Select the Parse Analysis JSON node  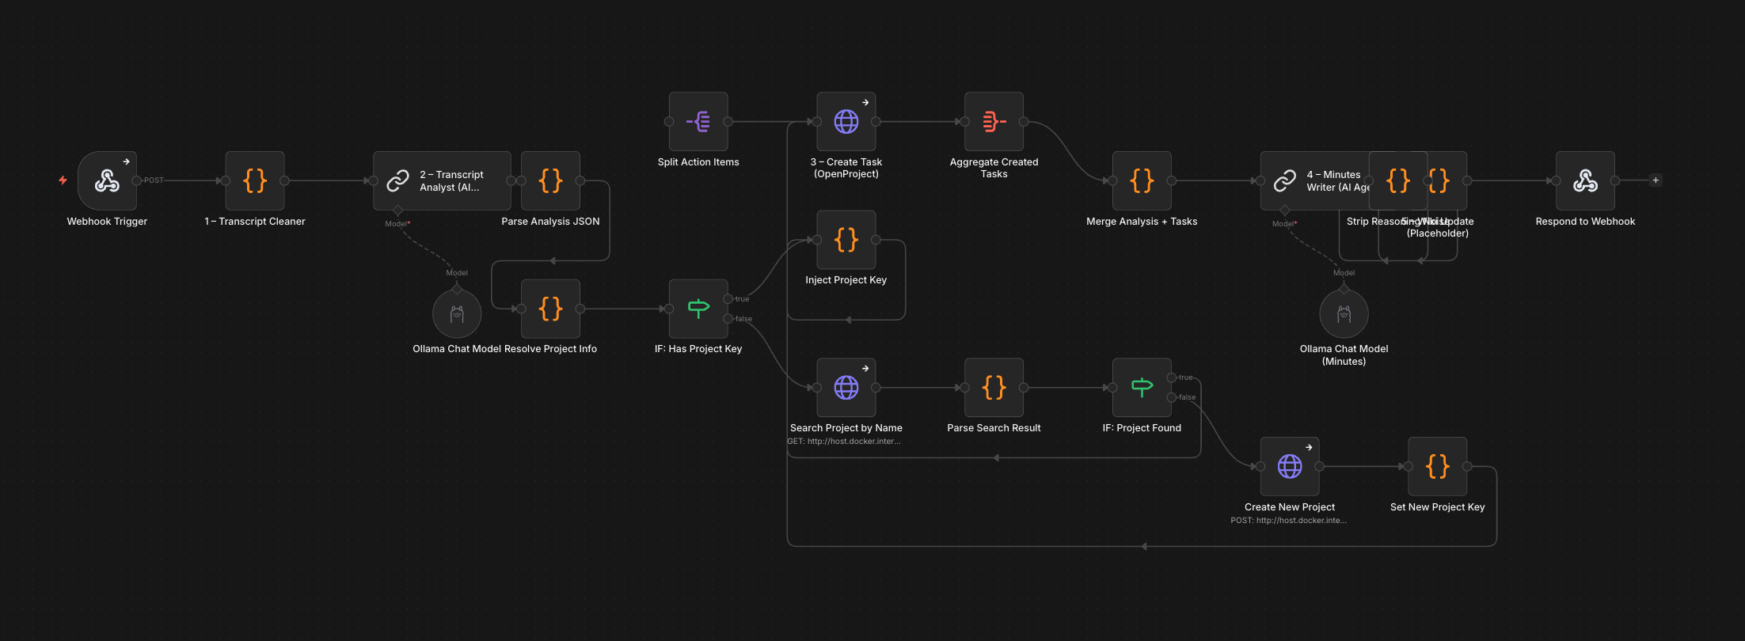550,181
